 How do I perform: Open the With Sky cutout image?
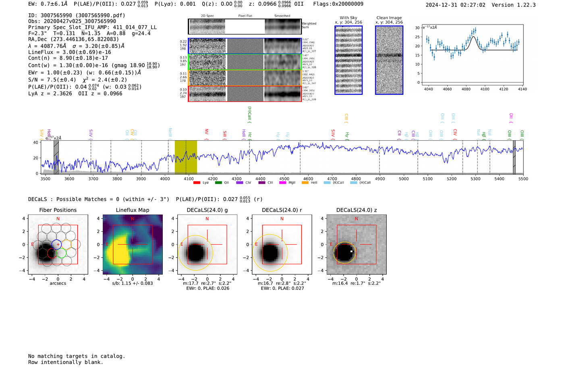coord(348,60)
